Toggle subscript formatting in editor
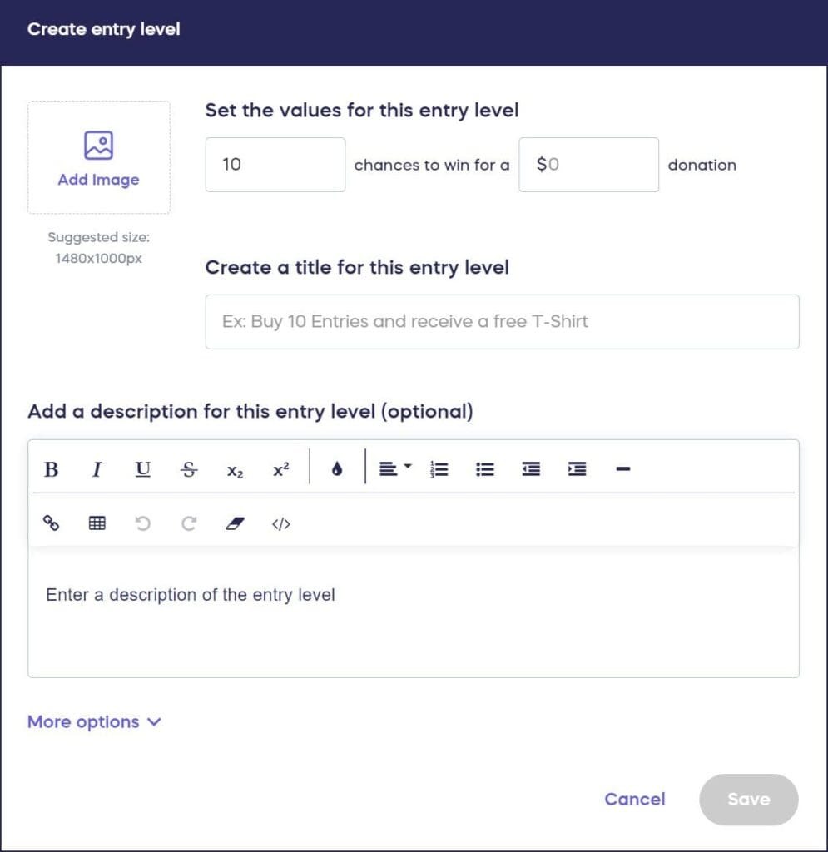The image size is (828, 852). pos(235,470)
